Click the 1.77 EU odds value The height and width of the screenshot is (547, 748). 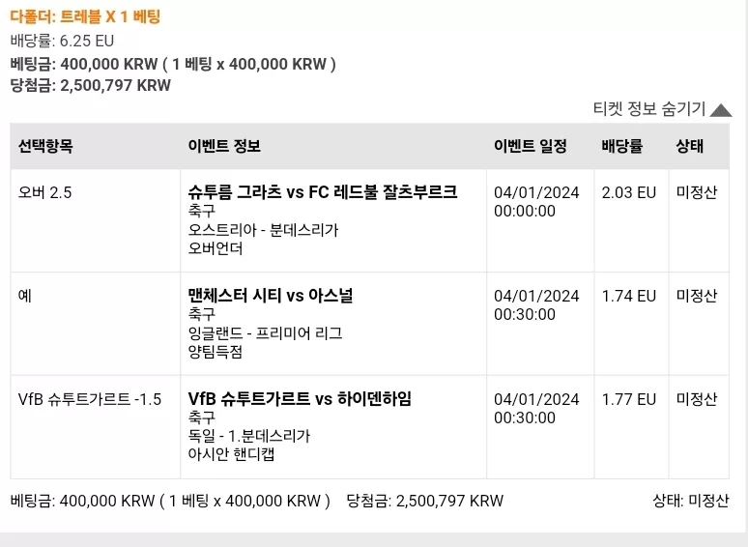click(629, 399)
